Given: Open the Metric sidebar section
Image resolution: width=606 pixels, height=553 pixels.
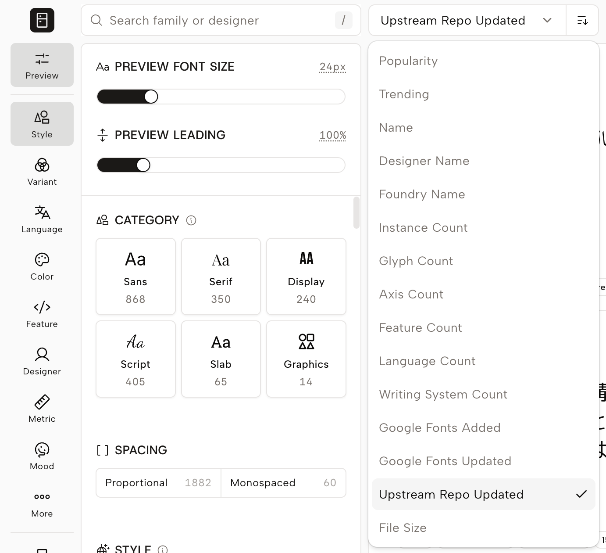Looking at the screenshot, I should (x=42, y=409).
